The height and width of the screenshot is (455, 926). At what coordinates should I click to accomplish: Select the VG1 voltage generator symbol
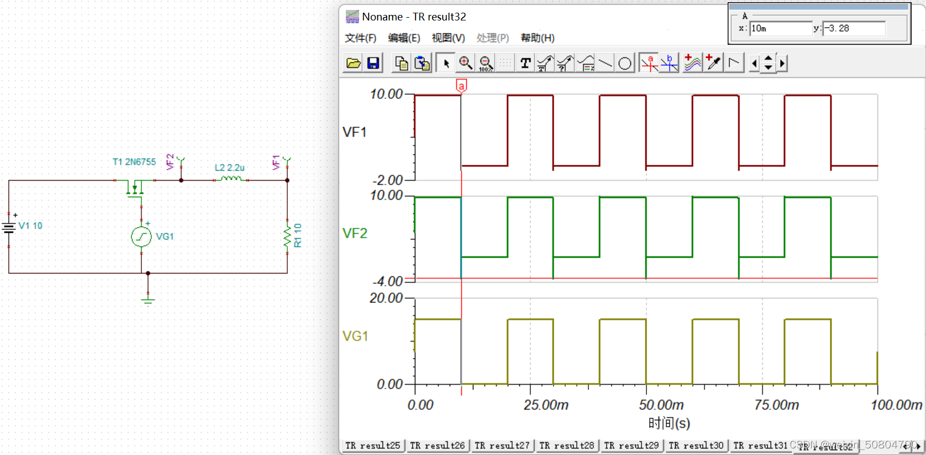pos(141,237)
